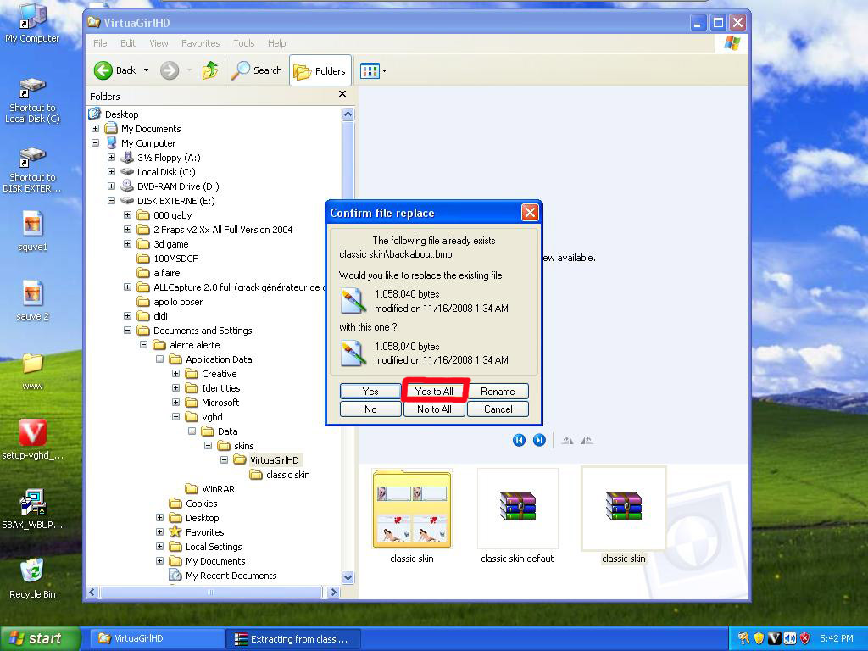Select 3½ Floppy (A:) drive
The width and height of the screenshot is (868, 651).
pos(169,157)
